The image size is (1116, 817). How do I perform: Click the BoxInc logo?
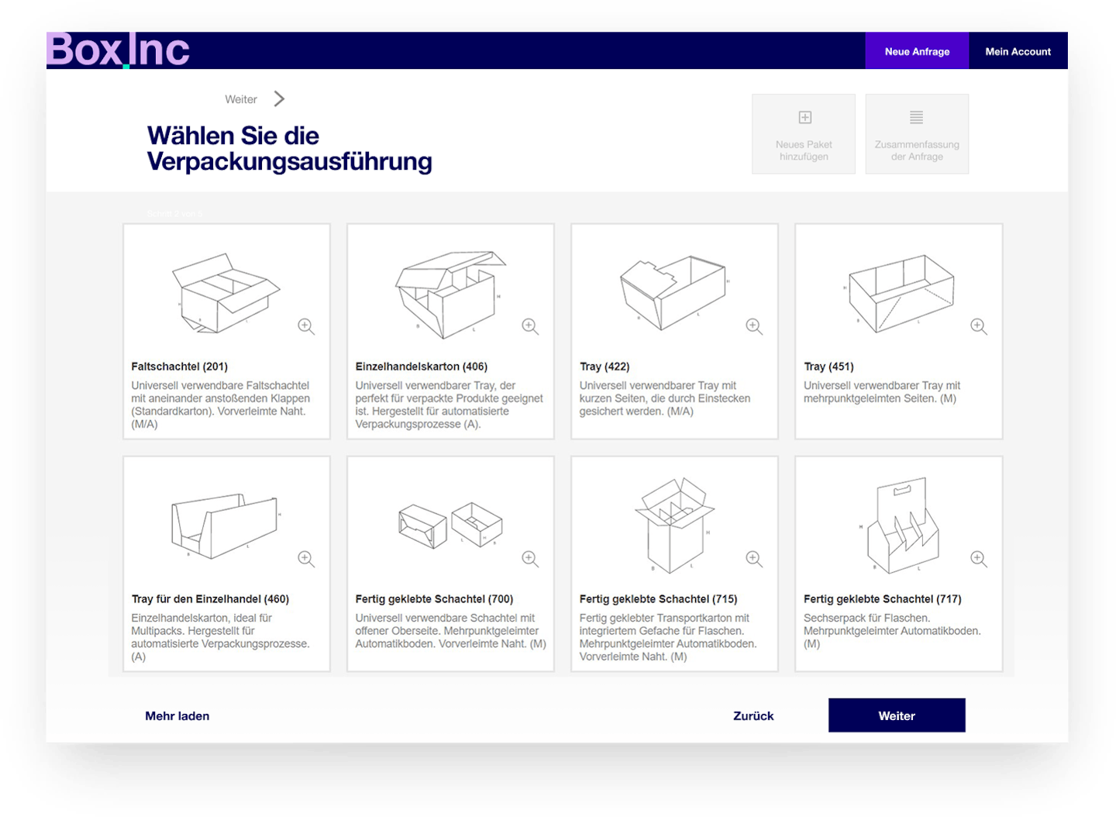click(119, 50)
